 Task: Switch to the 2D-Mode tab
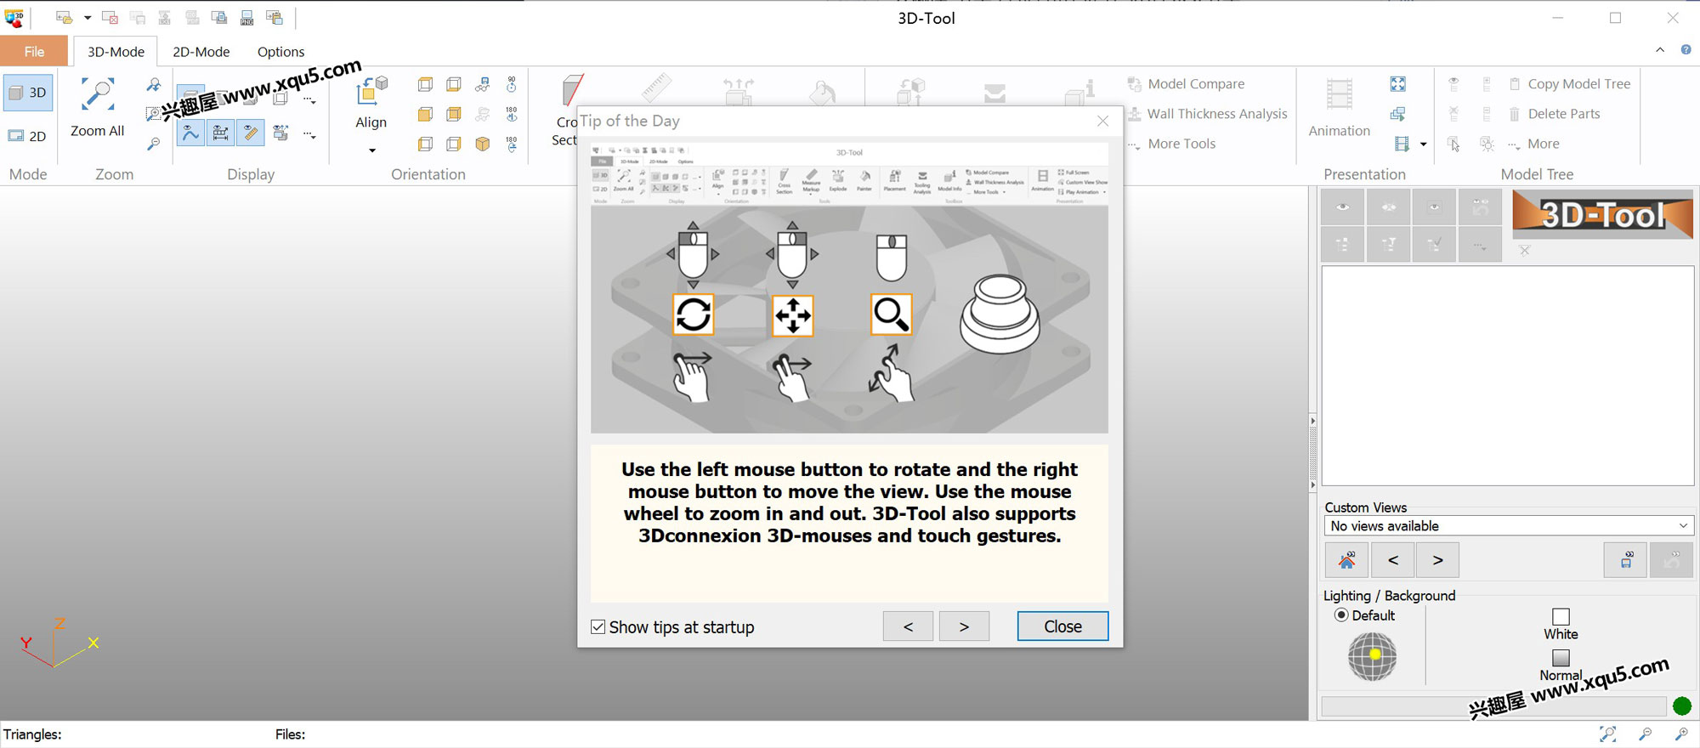pos(201,51)
